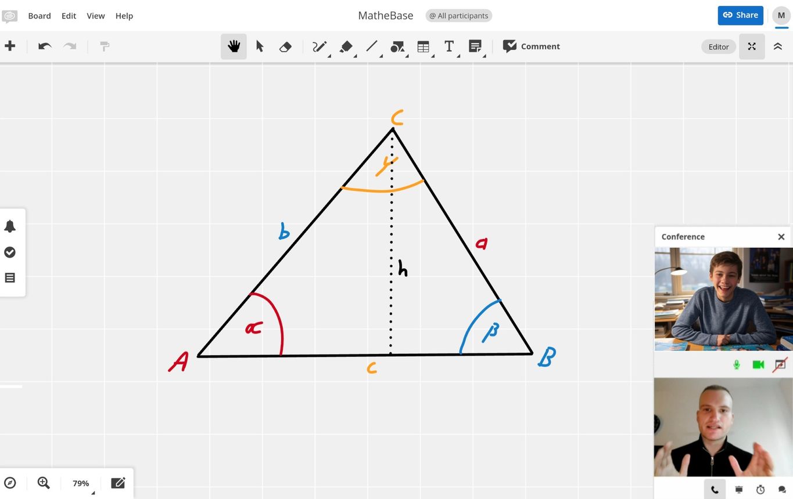The height and width of the screenshot is (499, 793).
Task: Open the conference Chat bubbles
Action: (x=782, y=490)
